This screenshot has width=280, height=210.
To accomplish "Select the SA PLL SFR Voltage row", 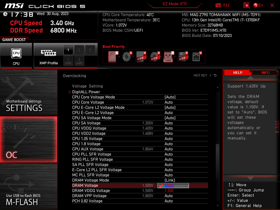I will (140, 164).
